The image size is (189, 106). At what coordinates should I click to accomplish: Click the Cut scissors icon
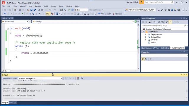coord(39,10)
